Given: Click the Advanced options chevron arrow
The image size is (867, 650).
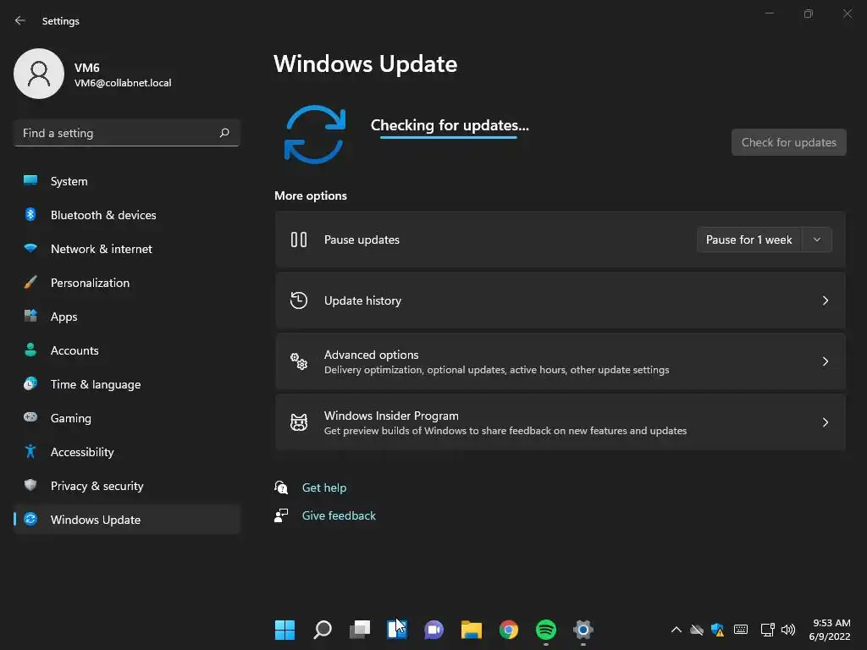Looking at the screenshot, I should (825, 361).
